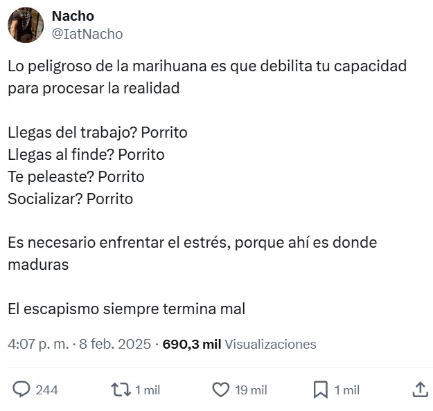Image resolution: width=433 pixels, height=411 pixels.
Task: Repost the tweet using the retweet icon
Action: coord(121,390)
